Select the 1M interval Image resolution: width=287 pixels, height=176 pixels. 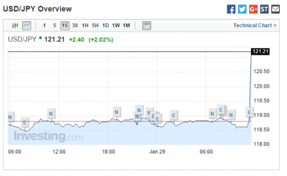(x=126, y=25)
